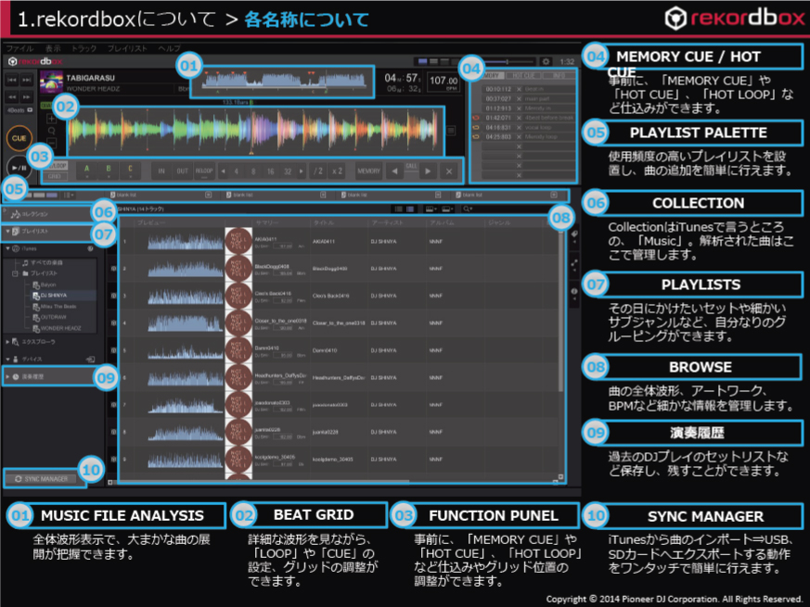This screenshot has height=607, width=810.
Task: Click the fast-forward search button
Action: 26,96
